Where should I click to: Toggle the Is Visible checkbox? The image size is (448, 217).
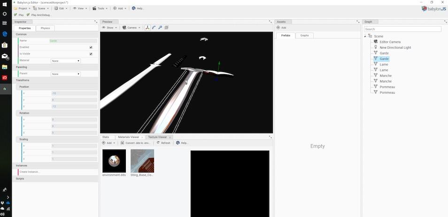point(91,54)
